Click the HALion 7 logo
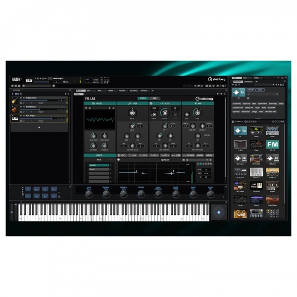This screenshot has width=297, height=297. pyautogui.click(x=17, y=79)
